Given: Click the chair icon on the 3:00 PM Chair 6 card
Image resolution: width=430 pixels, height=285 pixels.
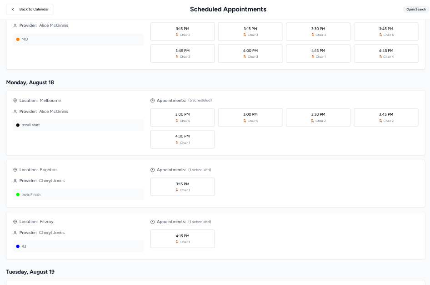Looking at the screenshot, I should tap(177, 121).
